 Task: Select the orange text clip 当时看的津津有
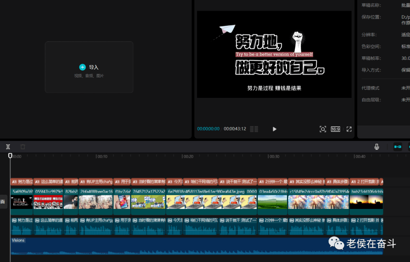(148, 182)
